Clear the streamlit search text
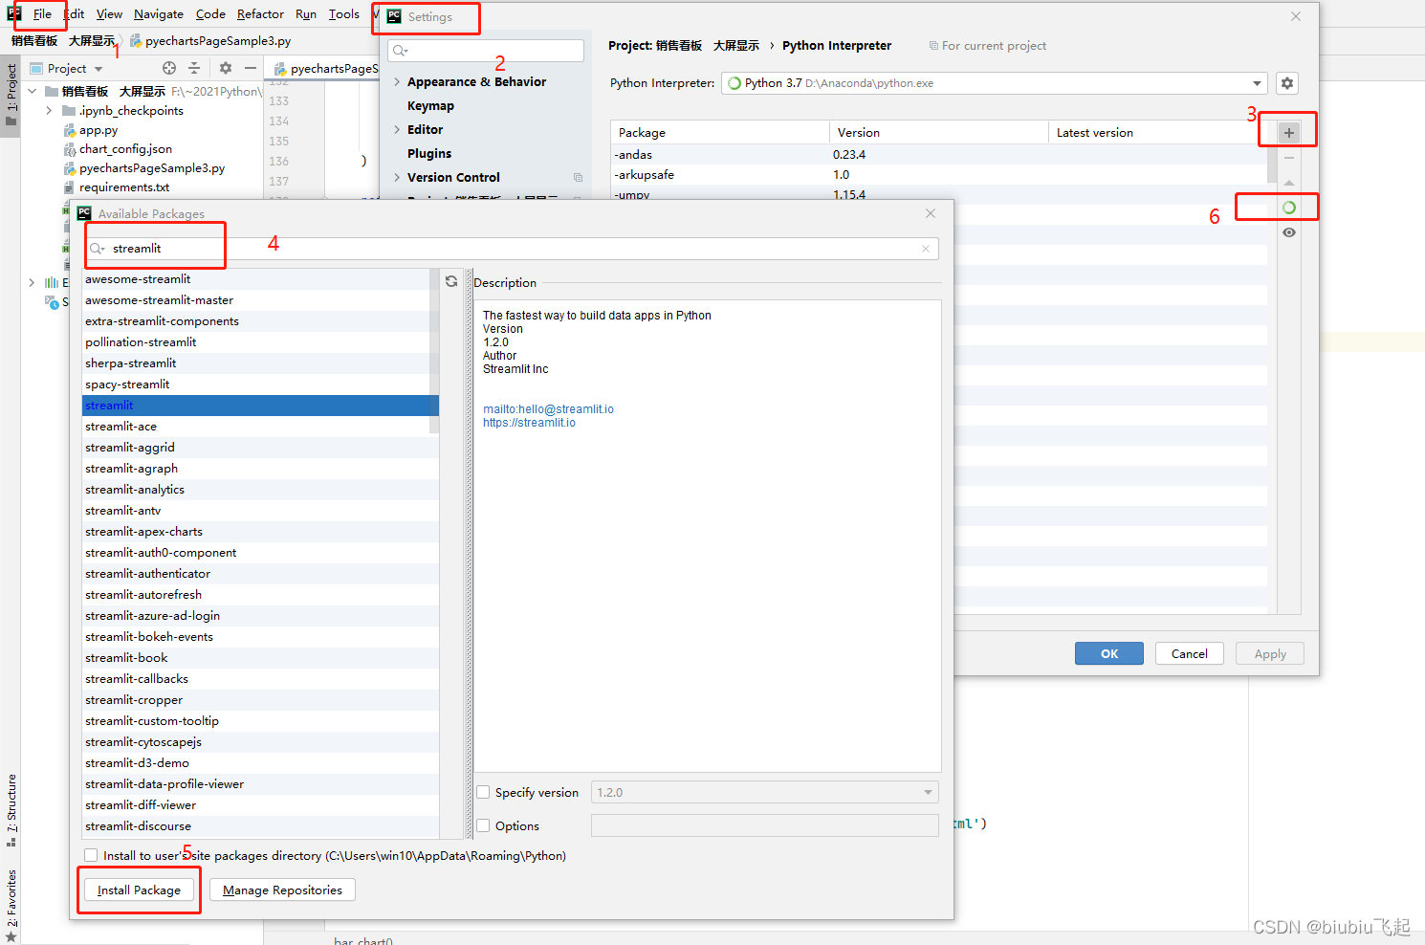Image resolution: width=1425 pixels, height=945 pixels. point(926,249)
